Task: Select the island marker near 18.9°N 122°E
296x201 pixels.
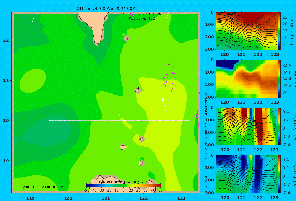Action: click(x=141, y=163)
